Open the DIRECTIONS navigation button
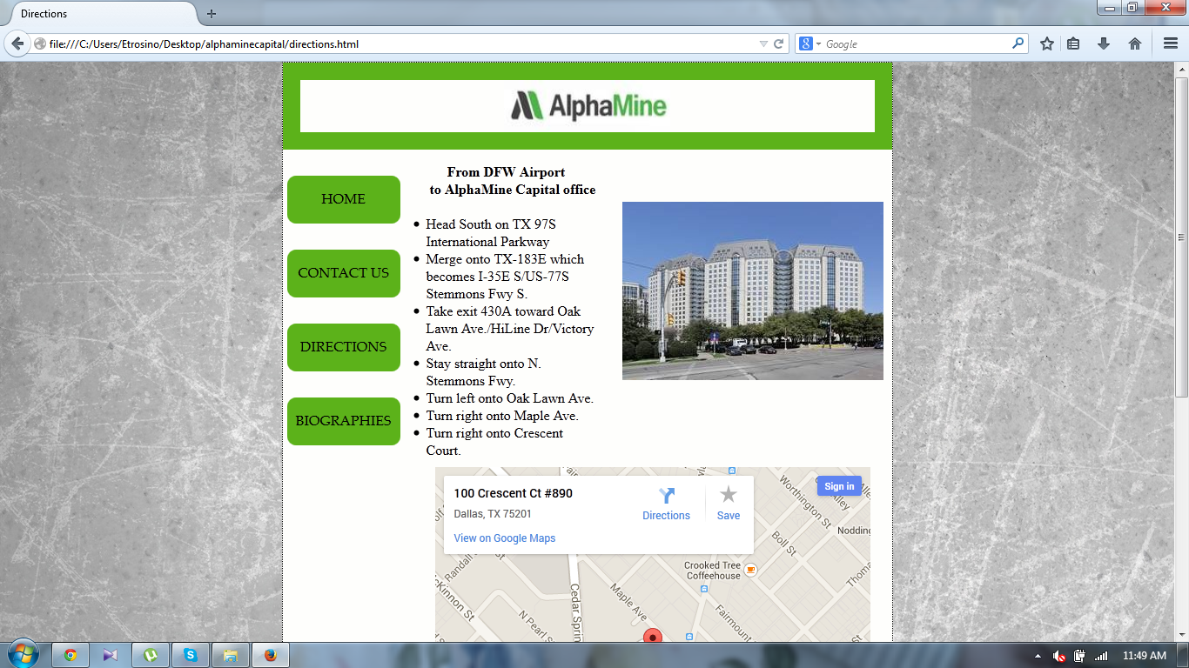Screen dimensions: 1189x668 pyautogui.click(x=344, y=347)
